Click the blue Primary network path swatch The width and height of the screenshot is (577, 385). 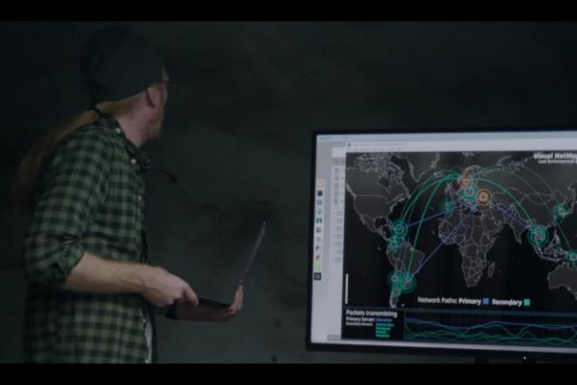tap(485, 301)
